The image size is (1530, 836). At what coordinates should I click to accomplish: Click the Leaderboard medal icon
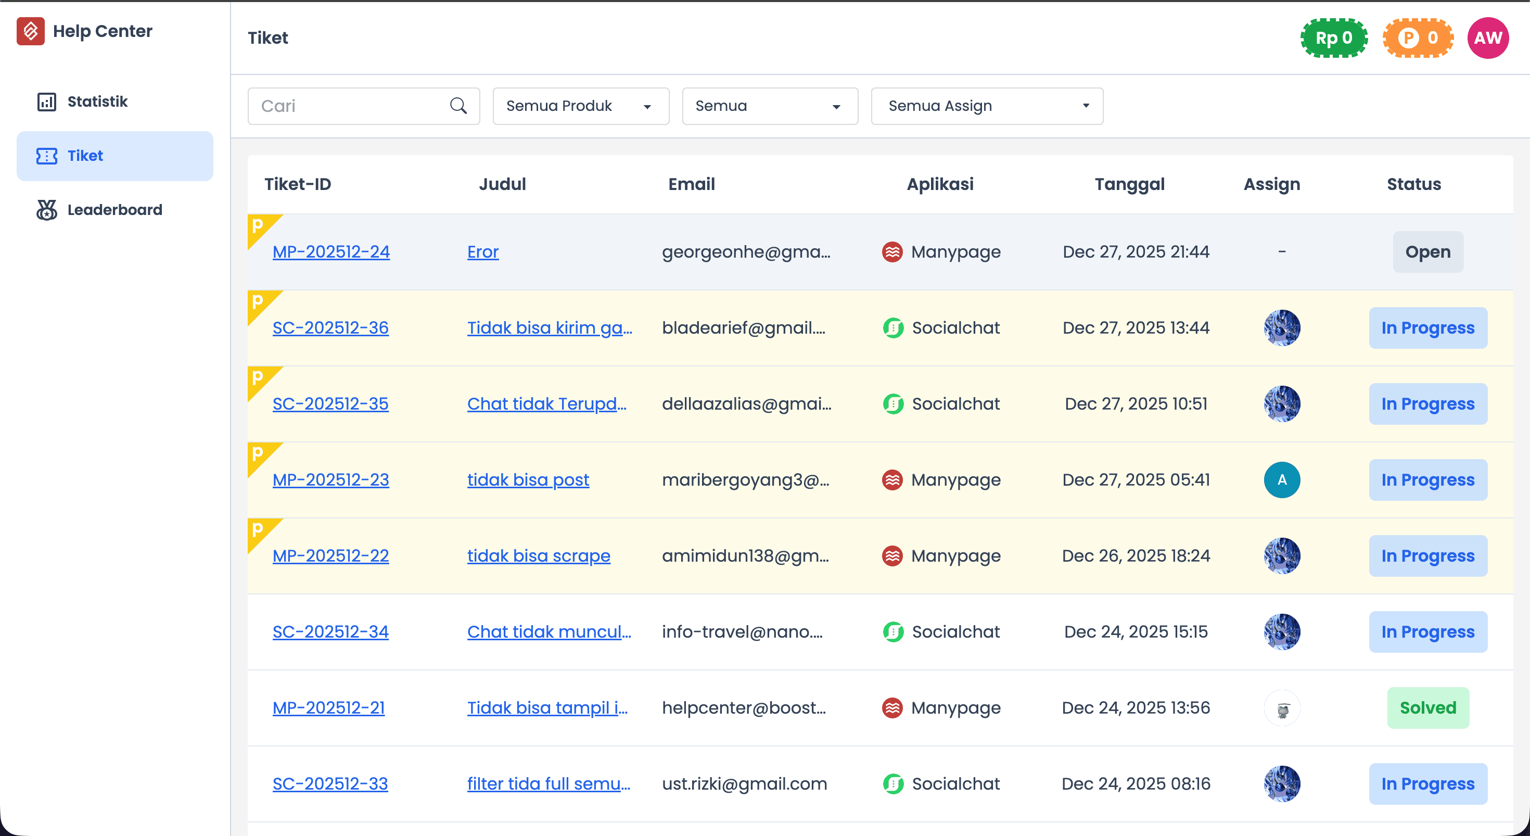coord(46,210)
